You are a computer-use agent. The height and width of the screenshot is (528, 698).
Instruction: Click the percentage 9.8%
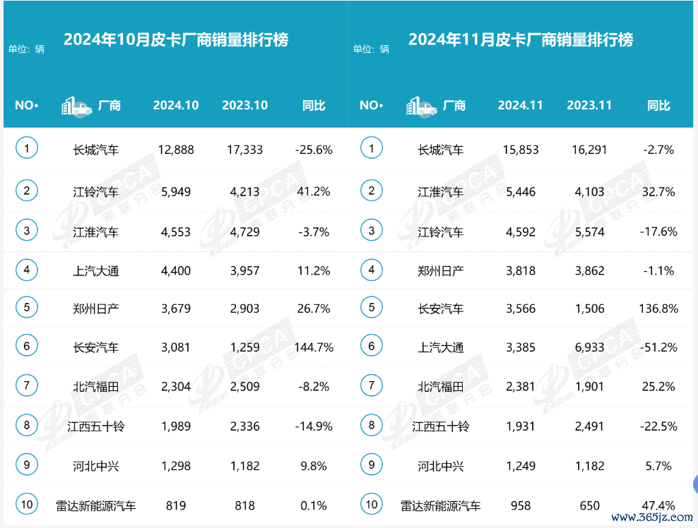[x=314, y=466]
